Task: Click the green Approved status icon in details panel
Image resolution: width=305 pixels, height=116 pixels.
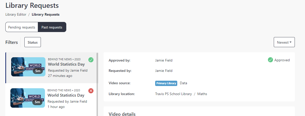Action: click(x=270, y=60)
